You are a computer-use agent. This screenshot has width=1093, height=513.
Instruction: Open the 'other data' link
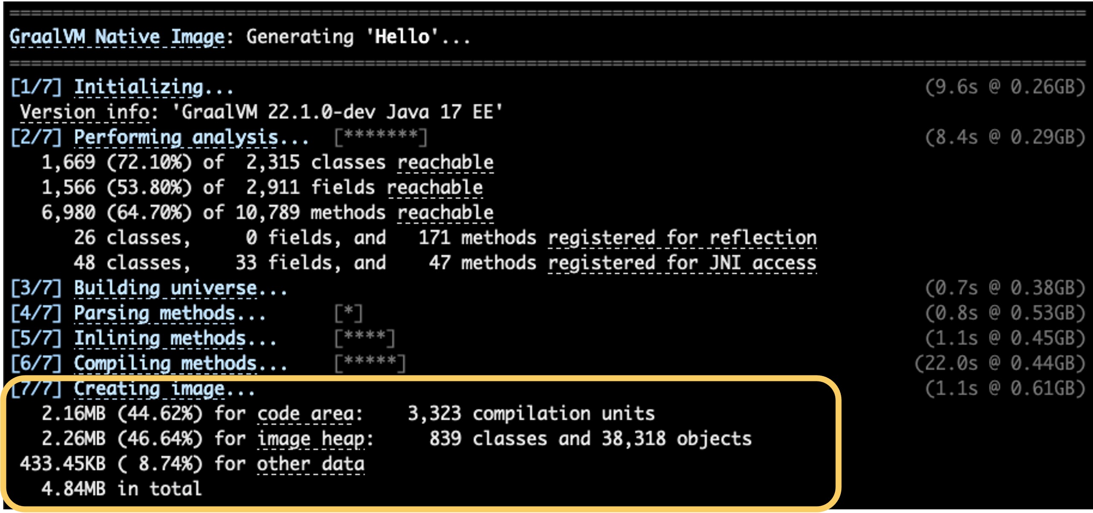click(310, 464)
